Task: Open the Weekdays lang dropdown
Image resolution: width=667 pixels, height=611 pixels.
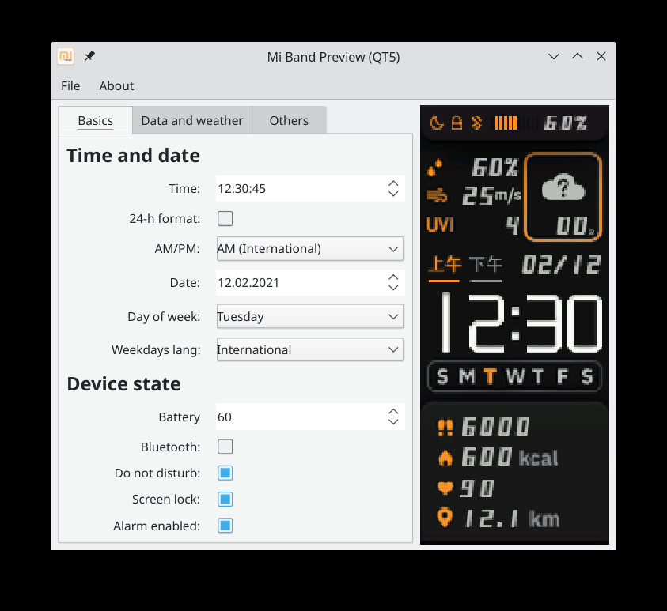Action: tap(309, 349)
